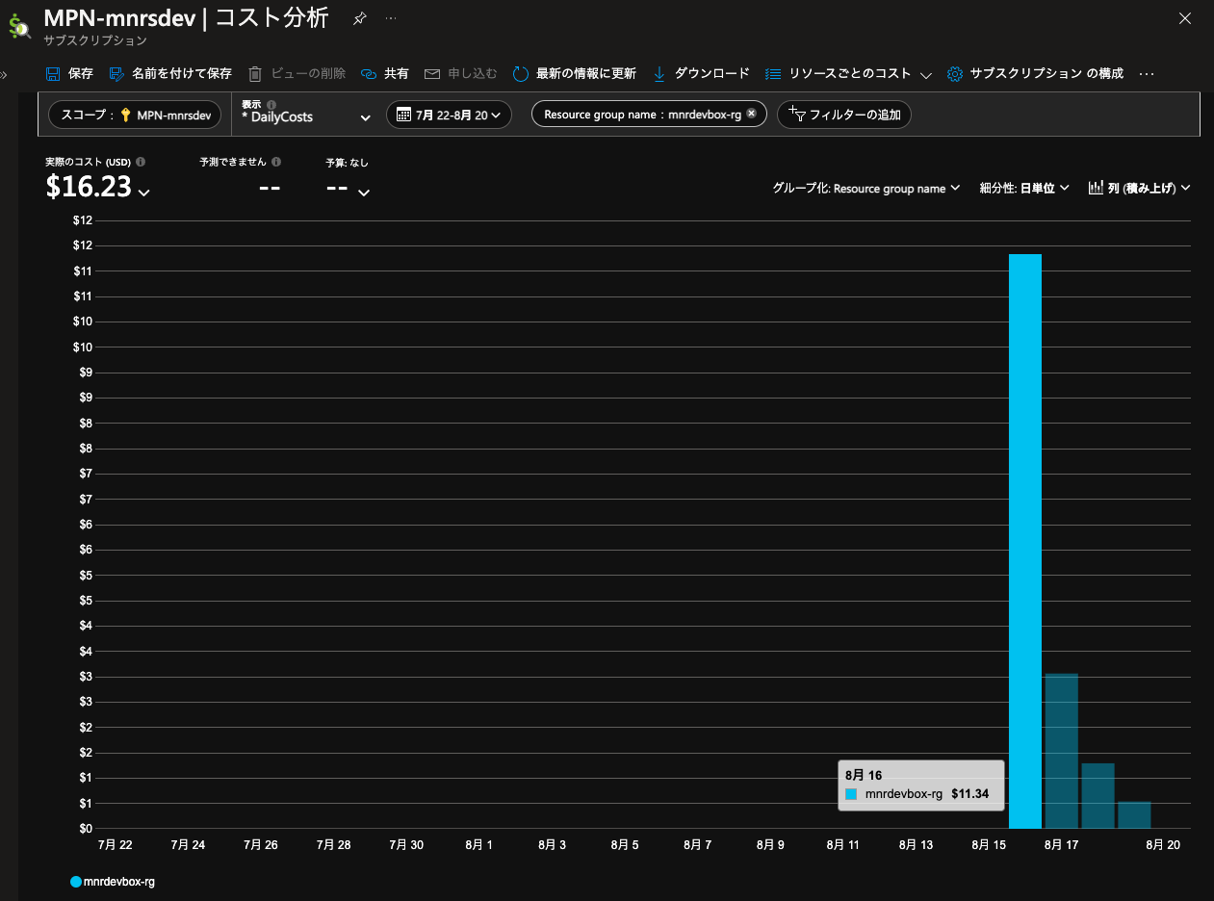Viewport: 1214px width, 901px height.
Task: Click the tall 8月 16 cost bar
Action: (x=1025, y=541)
